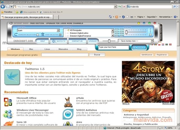
Task: Stop loading with the red X icon
Action: 124,7
